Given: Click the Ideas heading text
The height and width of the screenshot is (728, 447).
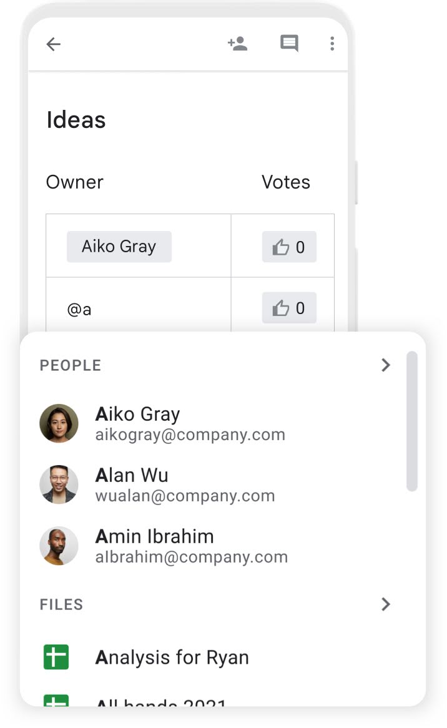Looking at the screenshot, I should tap(76, 120).
